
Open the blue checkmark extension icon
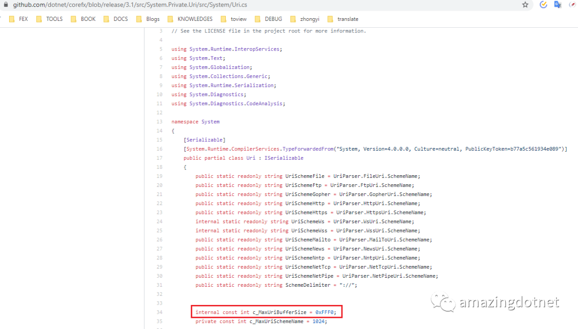pyautogui.click(x=543, y=5)
